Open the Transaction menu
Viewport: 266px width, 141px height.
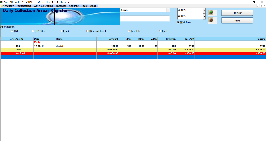tap(23, 6)
